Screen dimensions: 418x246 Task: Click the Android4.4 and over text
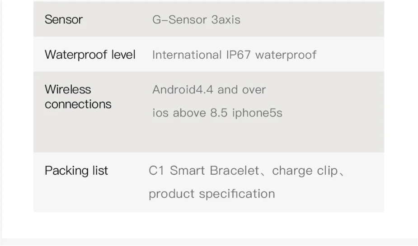point(209,90)
